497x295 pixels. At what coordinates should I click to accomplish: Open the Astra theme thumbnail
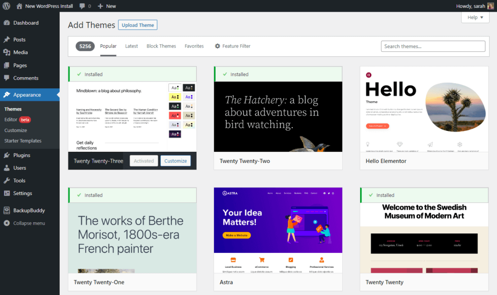pos(278,230)
